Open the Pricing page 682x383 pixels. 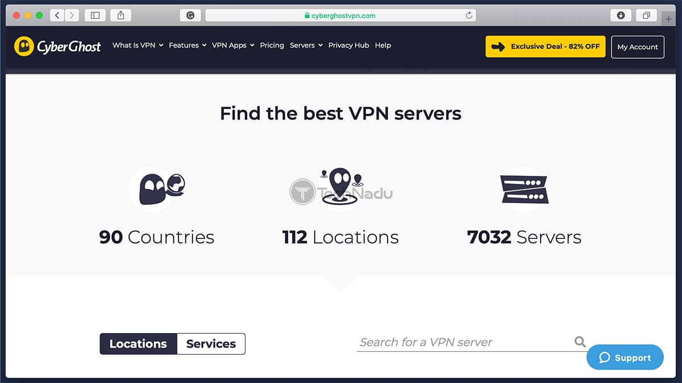pyautogui.click(x=272, y=45)
